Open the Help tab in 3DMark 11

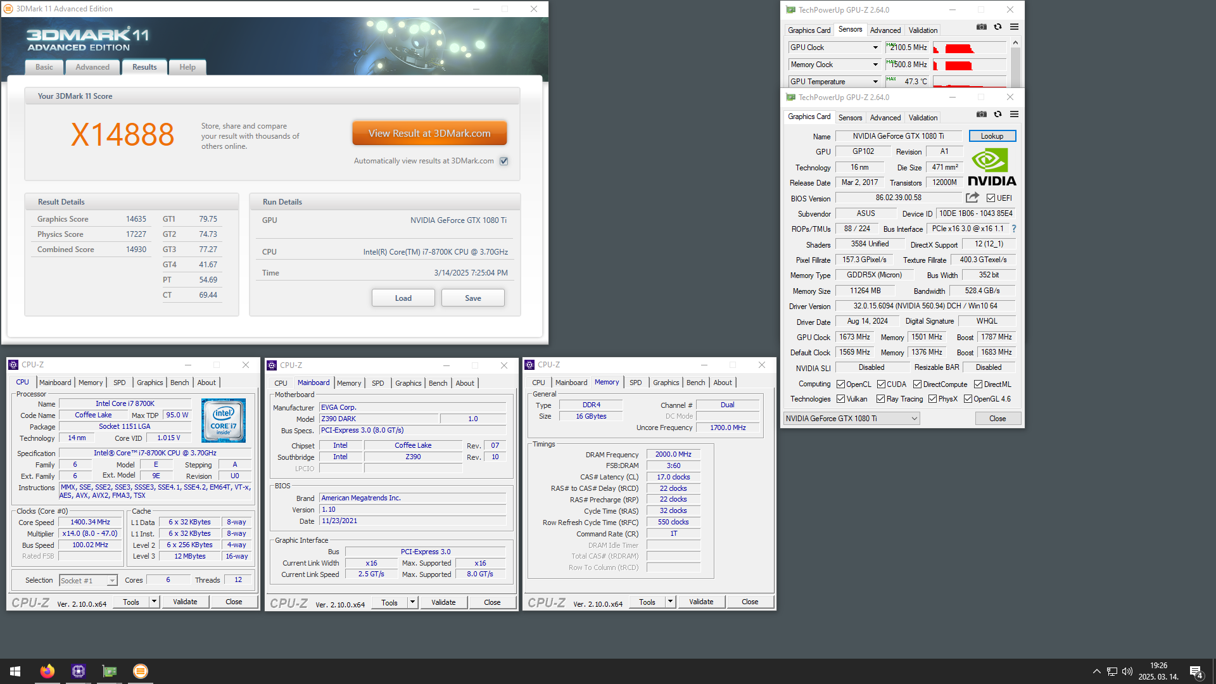(187, 67)
